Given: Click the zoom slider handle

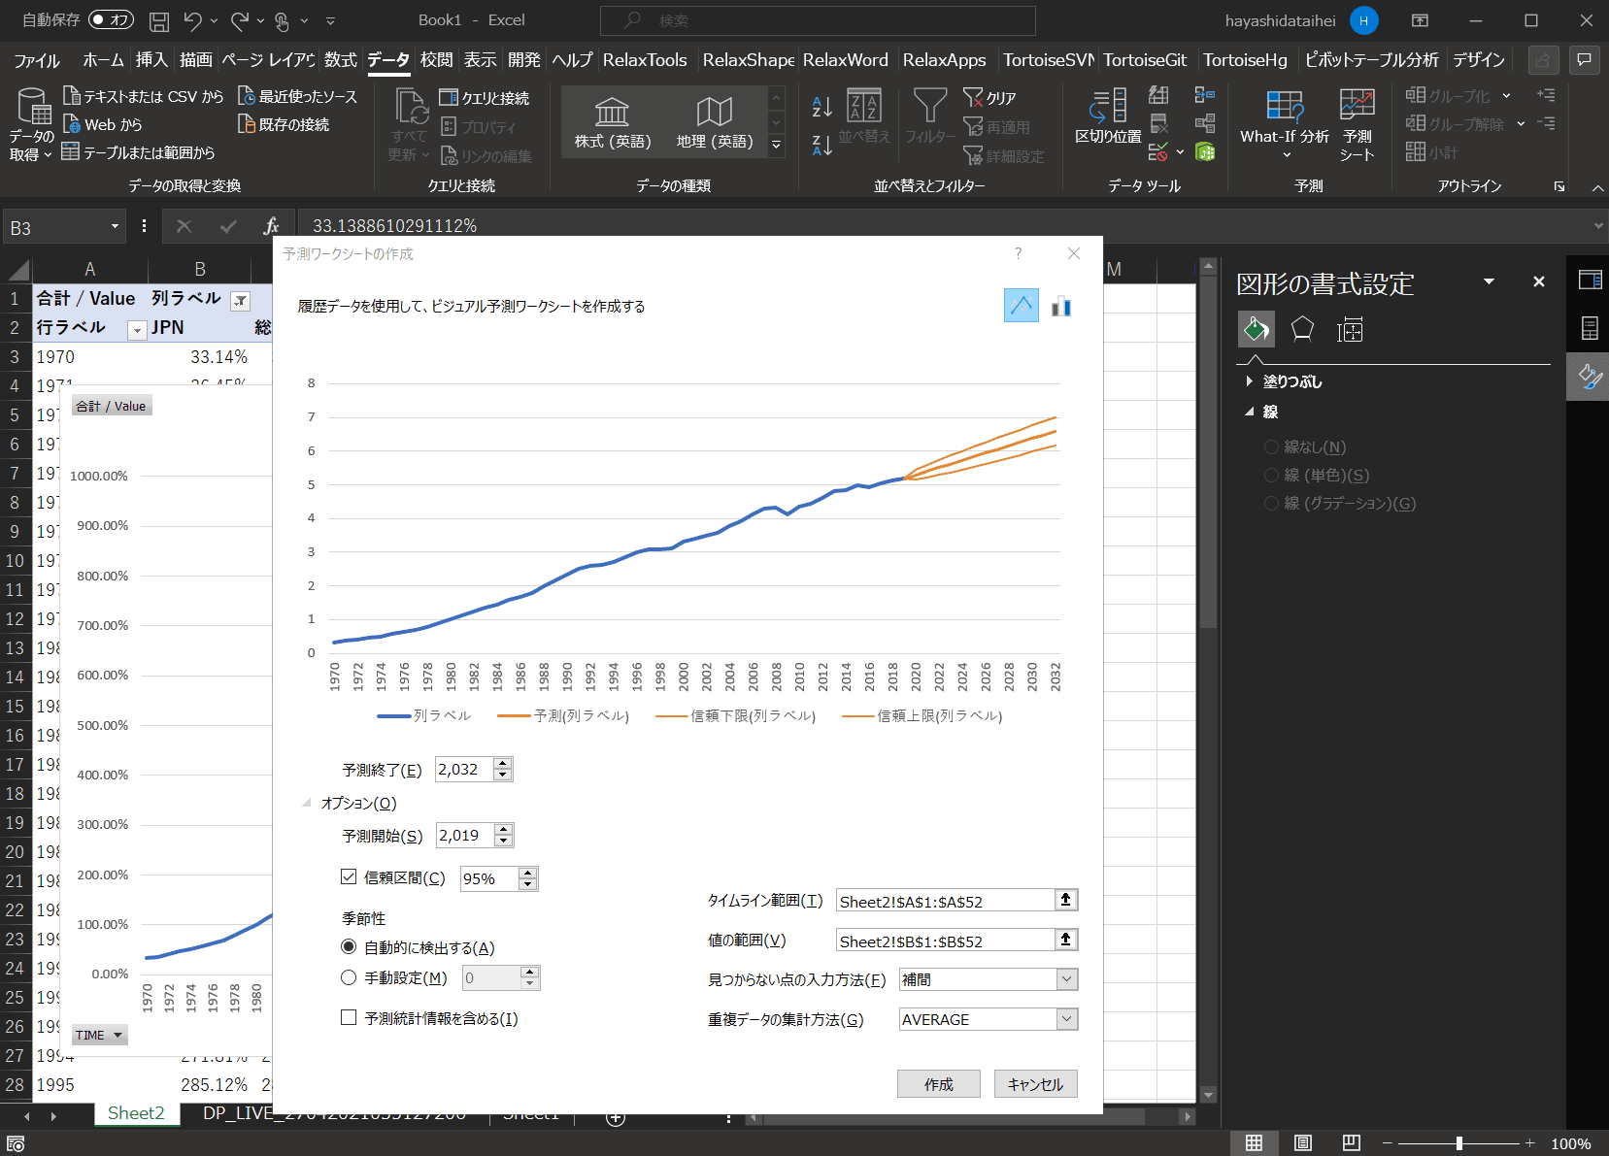Looking at the screenshot, I should click(1458, 1143).
